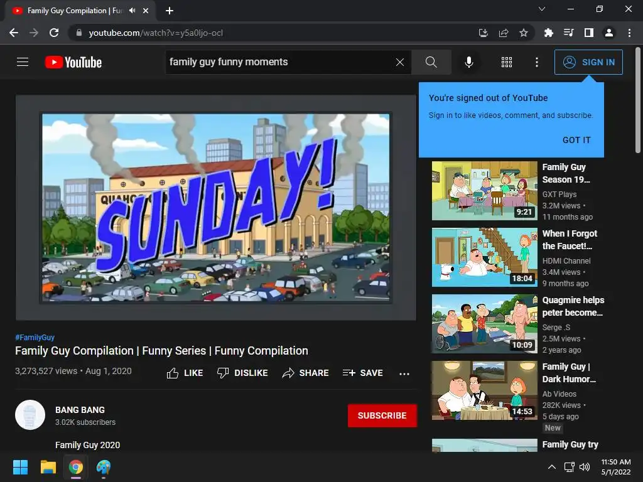Click the Ab Videos channel name

559,394
